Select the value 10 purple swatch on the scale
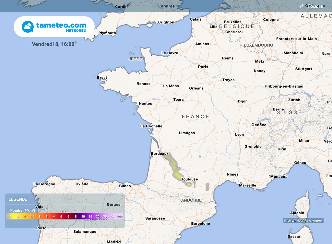The height and width of the screenshot is (244, 332). (x=83, y=216)
